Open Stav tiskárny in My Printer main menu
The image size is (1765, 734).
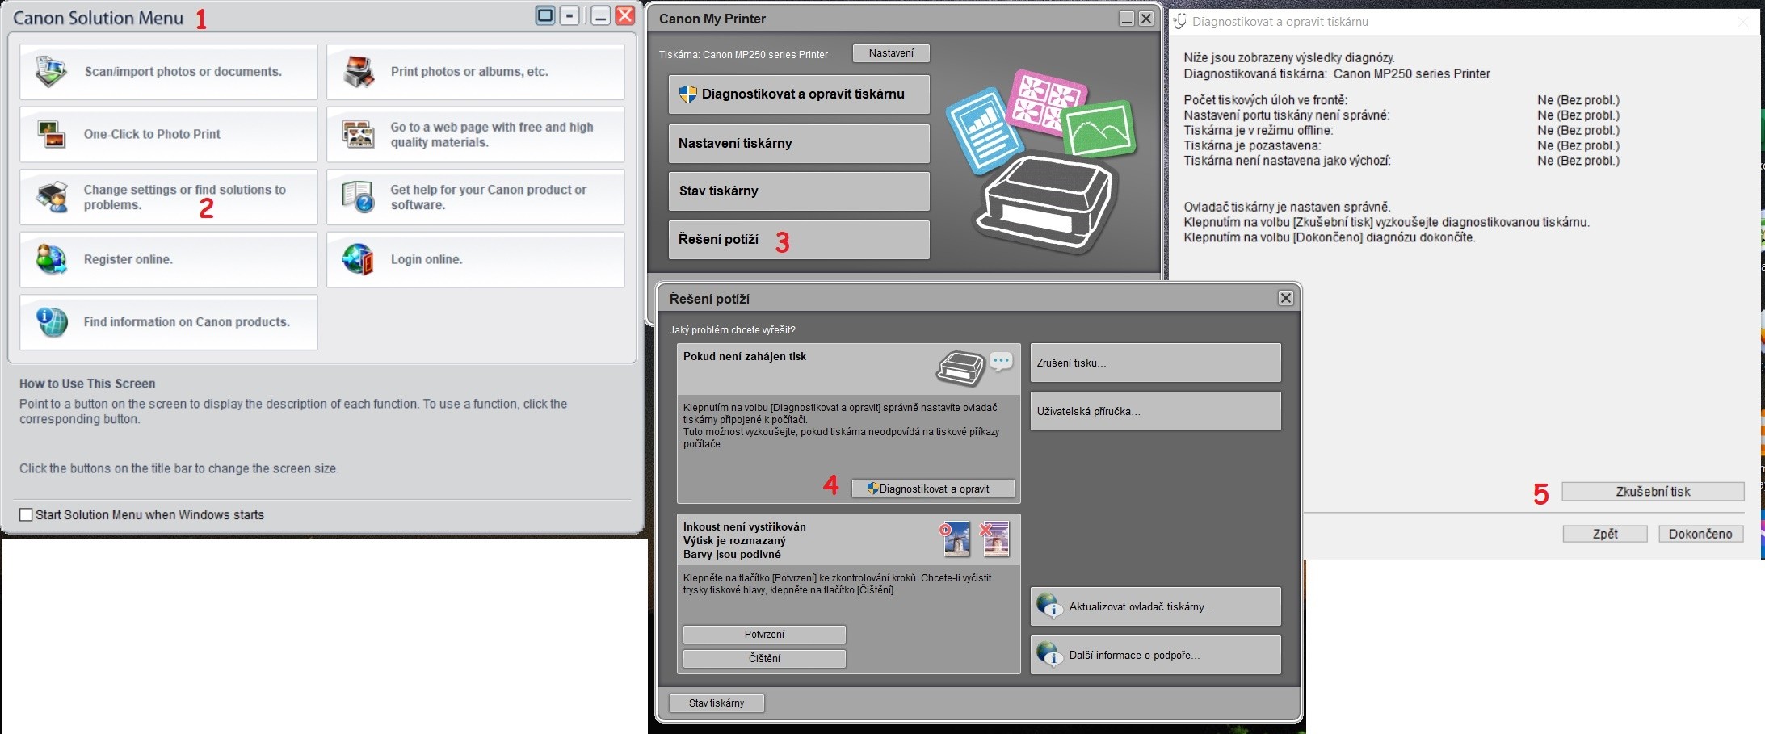coord(799,191)
